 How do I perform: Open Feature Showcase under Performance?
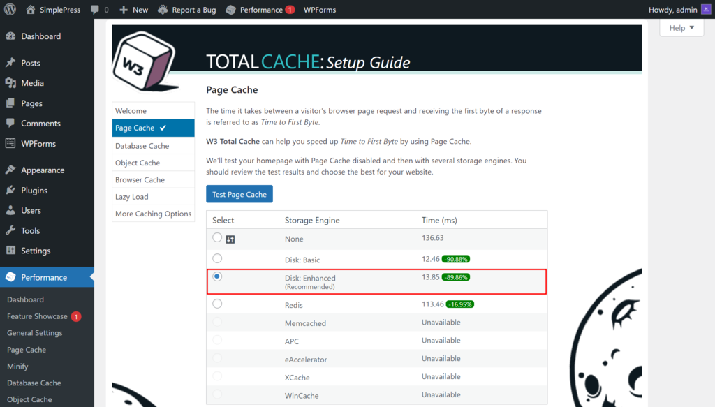[39, 316]
